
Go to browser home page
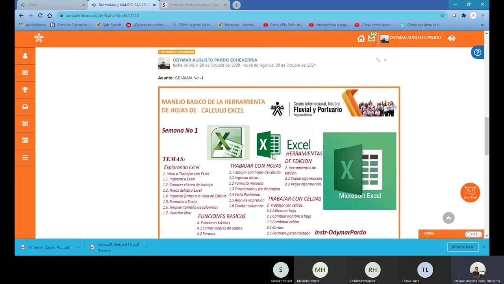pyautogui.click(x=50, y=15)
